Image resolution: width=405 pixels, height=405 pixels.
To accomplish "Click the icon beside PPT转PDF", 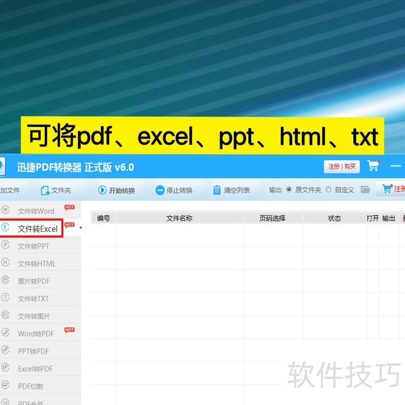I will [6, 350].
